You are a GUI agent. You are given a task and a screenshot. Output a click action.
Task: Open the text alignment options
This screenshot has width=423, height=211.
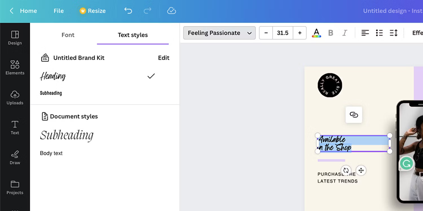tap(365, 33)
